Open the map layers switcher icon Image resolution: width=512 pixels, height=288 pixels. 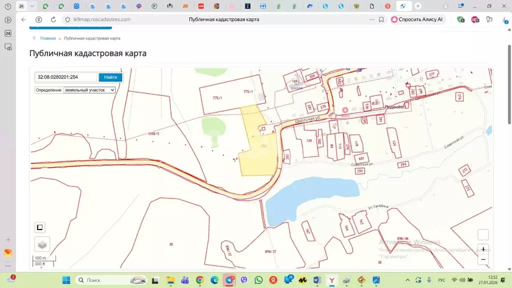coord(42,244)
